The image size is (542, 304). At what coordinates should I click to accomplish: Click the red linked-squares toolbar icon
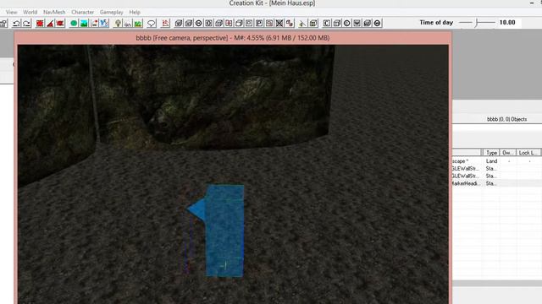pos(290,24)
